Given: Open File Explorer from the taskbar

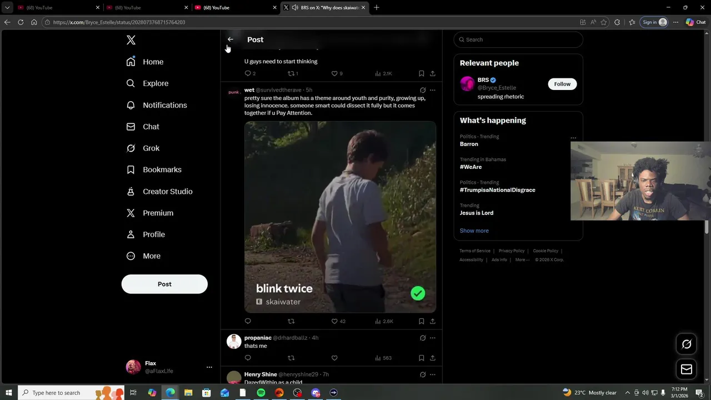Looking at the screenshot, I should (188, 393).
